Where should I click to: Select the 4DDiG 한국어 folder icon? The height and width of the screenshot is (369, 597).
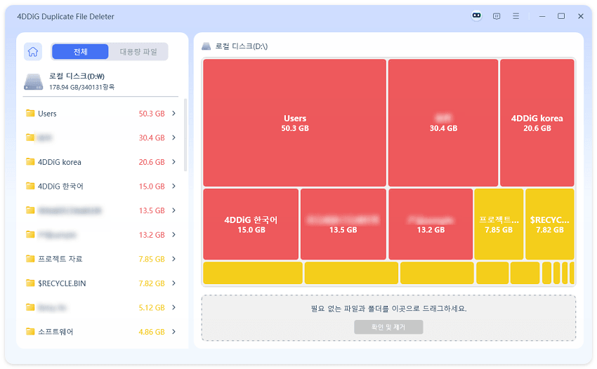(x=30, y=186)
